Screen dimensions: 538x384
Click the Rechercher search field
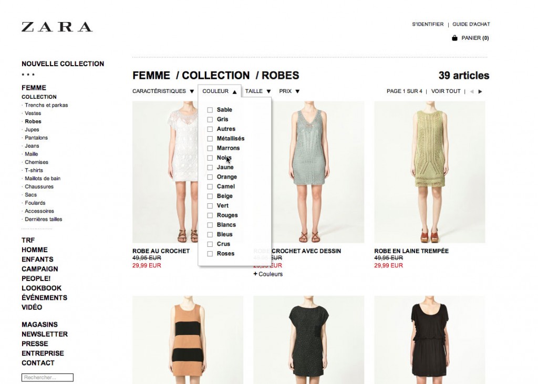47,378
